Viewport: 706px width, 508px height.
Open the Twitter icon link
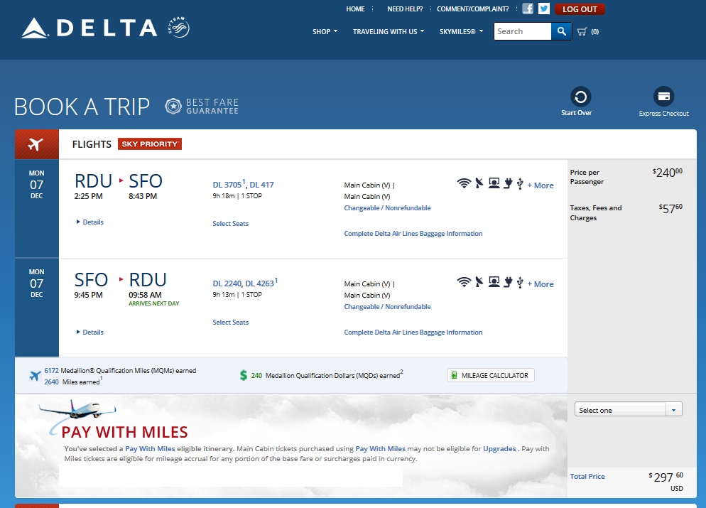(544, 9)
